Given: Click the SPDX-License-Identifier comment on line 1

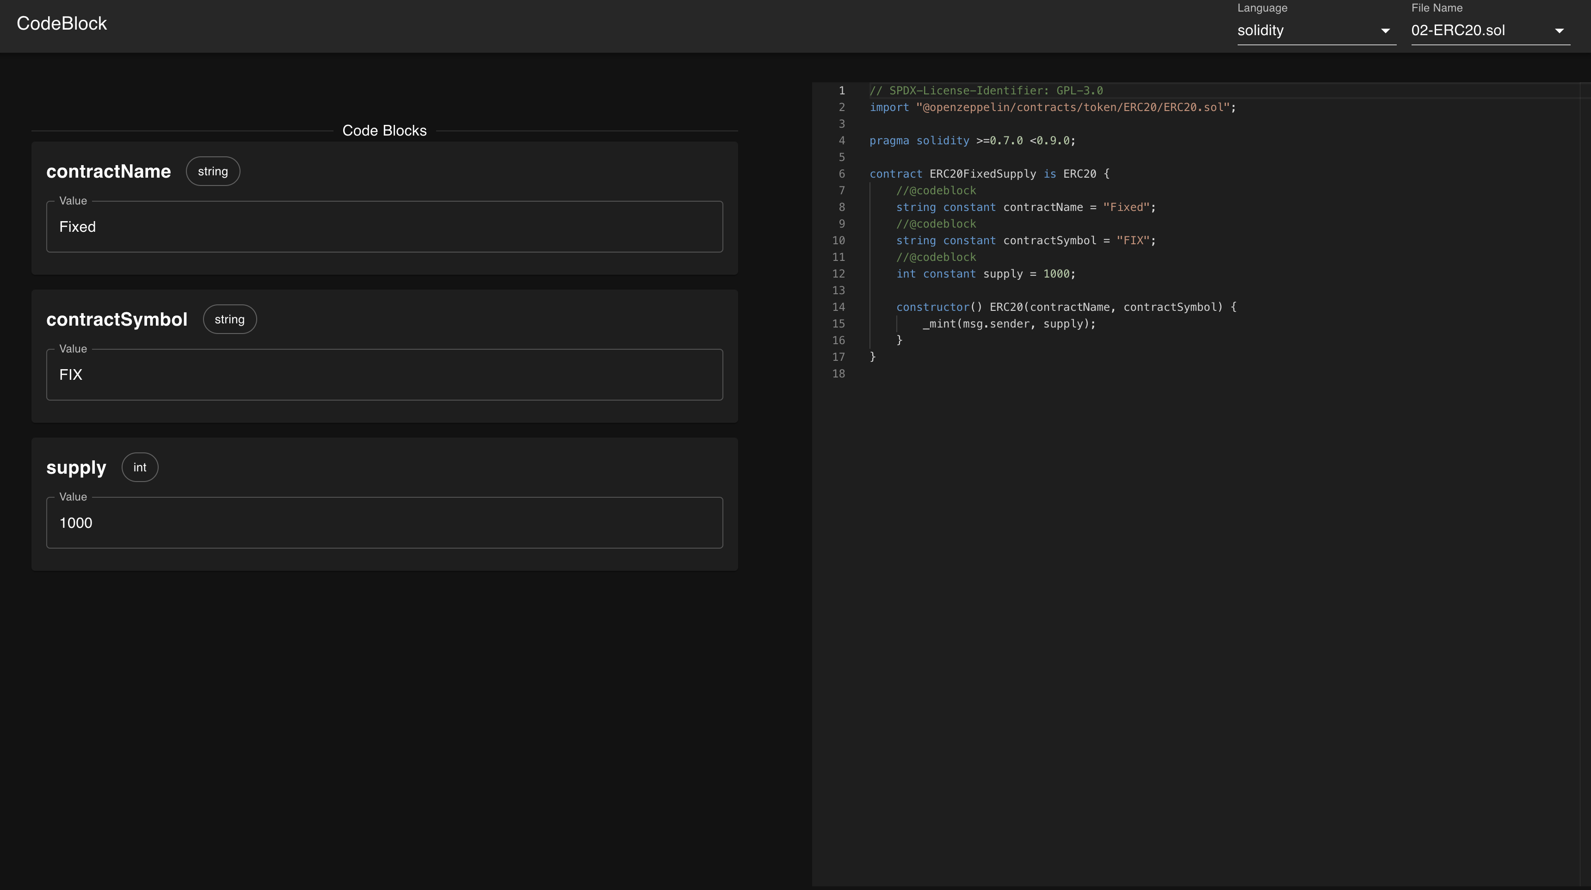Looking at the screenshot, I should 987,91.
